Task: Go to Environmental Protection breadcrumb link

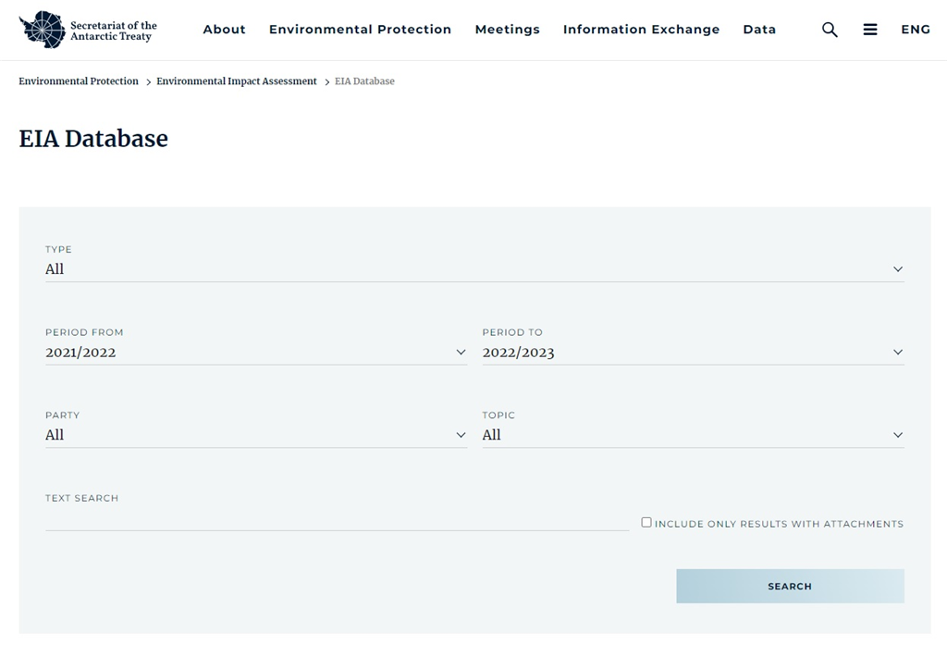Action: click(79, 81)
